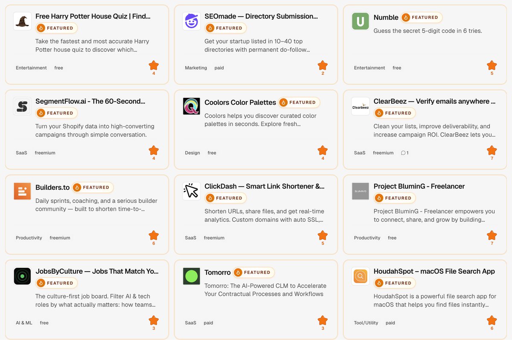Open the Builders.to title link
Viewport: 512px width, 340px height.
click(x=52, y=188)
